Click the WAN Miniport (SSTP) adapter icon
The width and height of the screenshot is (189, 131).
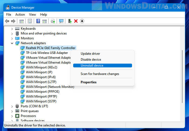(22, 101)
